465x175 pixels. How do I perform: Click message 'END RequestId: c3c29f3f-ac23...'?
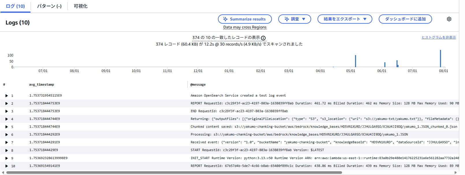tap(239, 111)
